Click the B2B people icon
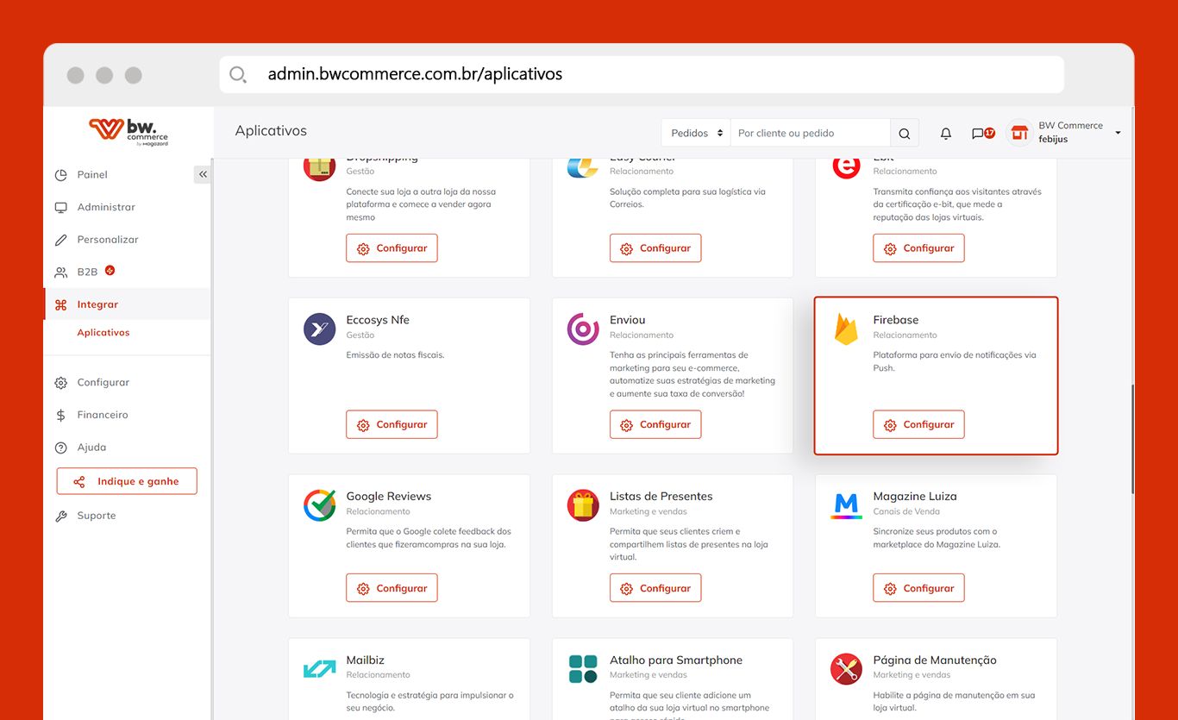The height and width of the screenshot is (720, 1178). 61,272
